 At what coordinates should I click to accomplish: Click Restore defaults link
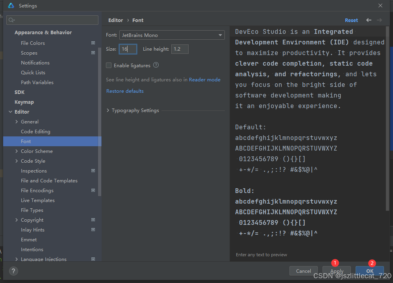click(x=125, y=91)
